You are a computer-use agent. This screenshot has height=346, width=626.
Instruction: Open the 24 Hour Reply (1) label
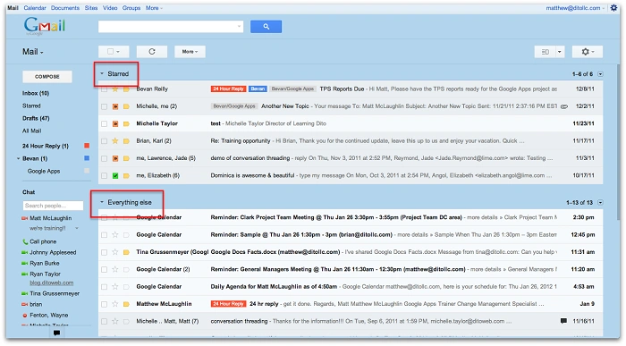46,146
